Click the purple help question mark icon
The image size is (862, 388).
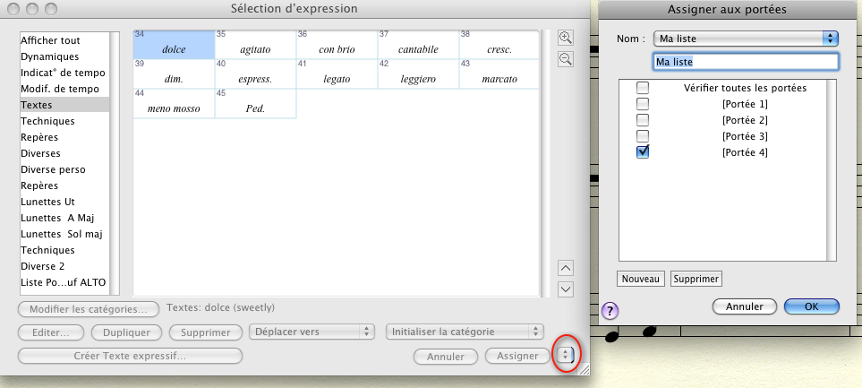coord(611,311)
